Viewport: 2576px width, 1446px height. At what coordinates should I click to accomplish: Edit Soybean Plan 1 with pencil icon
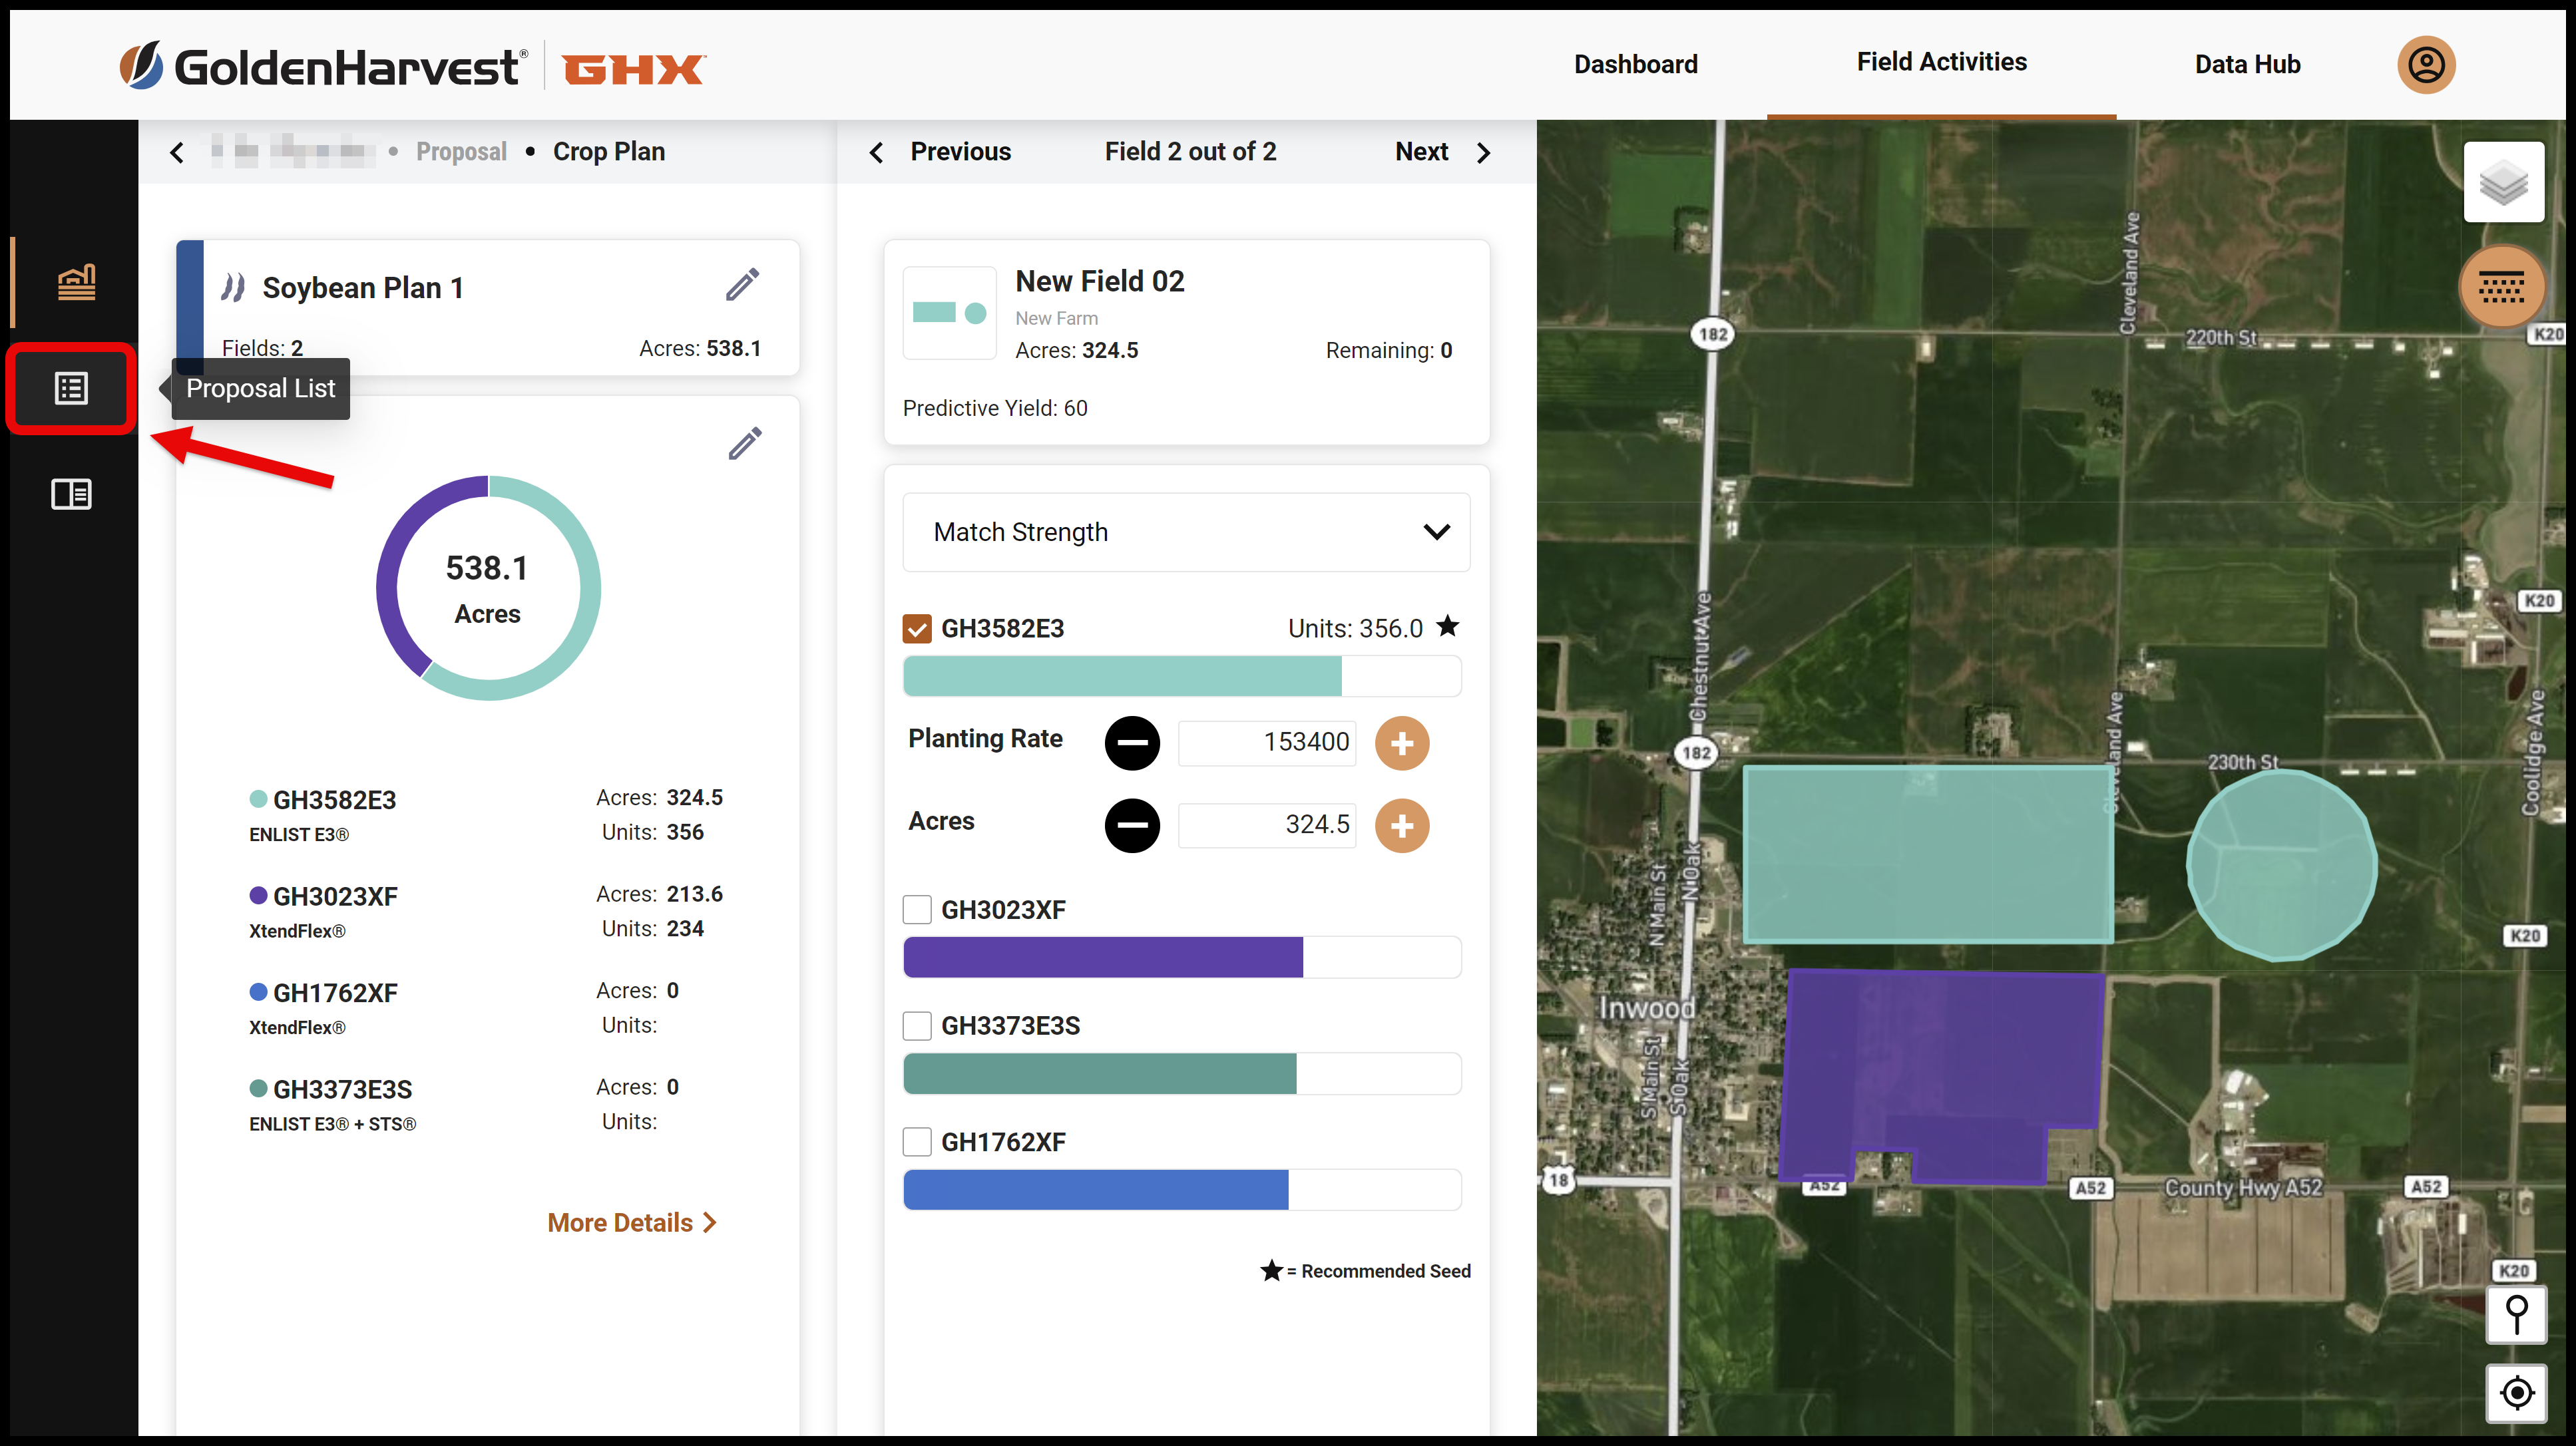pyautogui.click(x=743, y=285)
